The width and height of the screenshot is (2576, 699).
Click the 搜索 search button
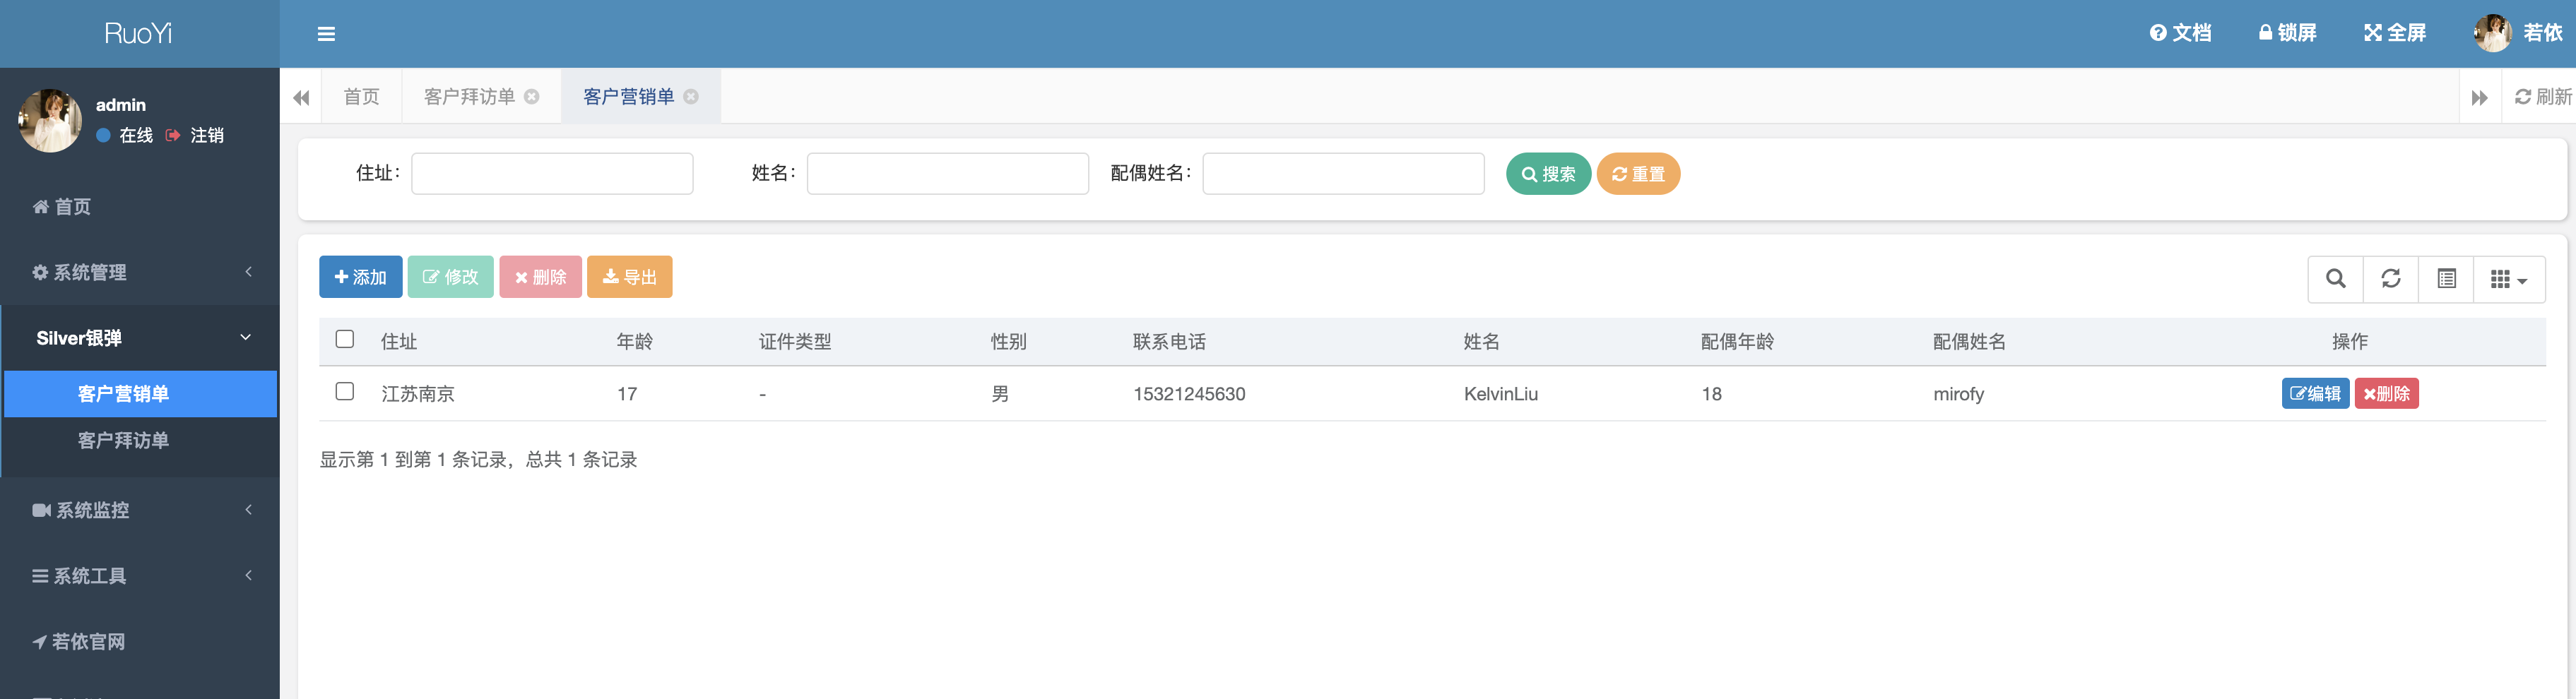coord(1548,173)
